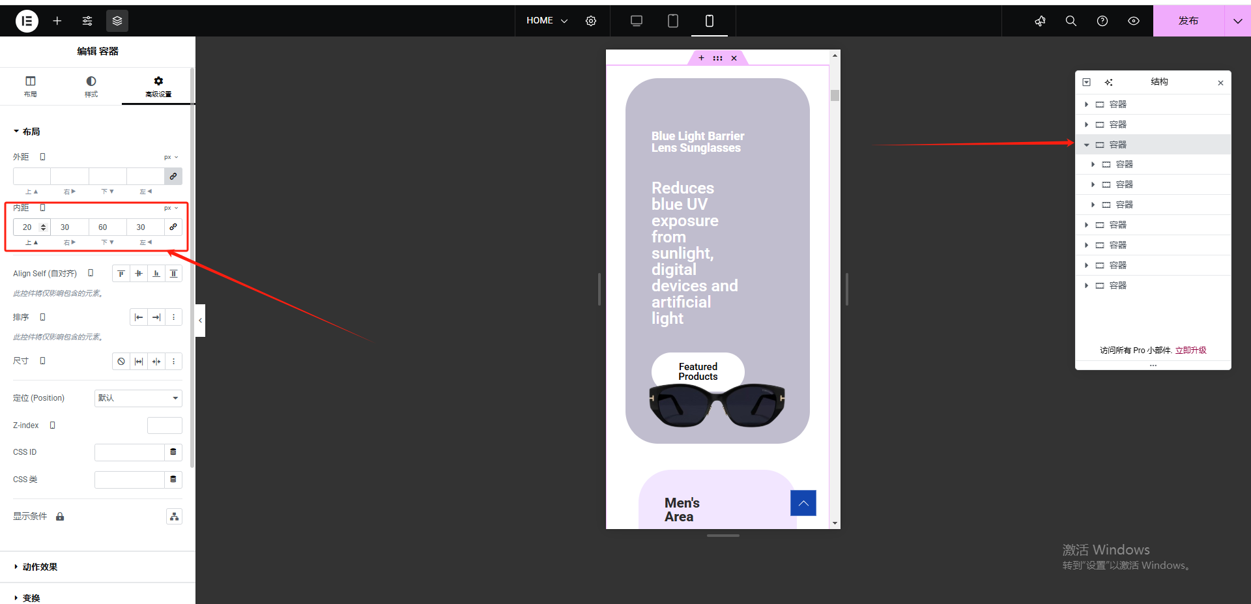Viewport: 1251px width, 604px height.
Task: Toggle linked values for padding
Action: tap(173, 227)
